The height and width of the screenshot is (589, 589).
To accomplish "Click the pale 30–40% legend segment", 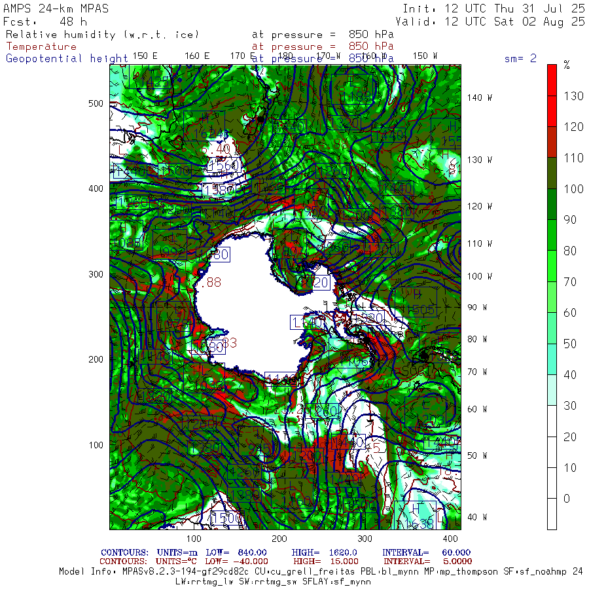I will [552, 390].
